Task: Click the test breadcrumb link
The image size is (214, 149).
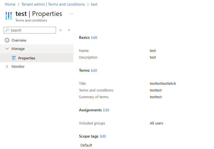Action: pos(94,4)
